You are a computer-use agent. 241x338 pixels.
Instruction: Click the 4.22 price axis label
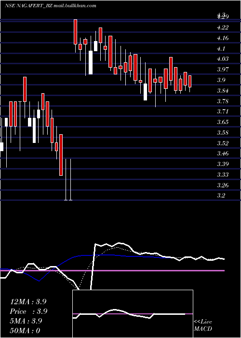pos(223,28)
